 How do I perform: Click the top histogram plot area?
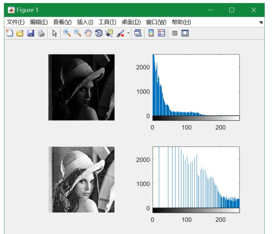[196, 85]
